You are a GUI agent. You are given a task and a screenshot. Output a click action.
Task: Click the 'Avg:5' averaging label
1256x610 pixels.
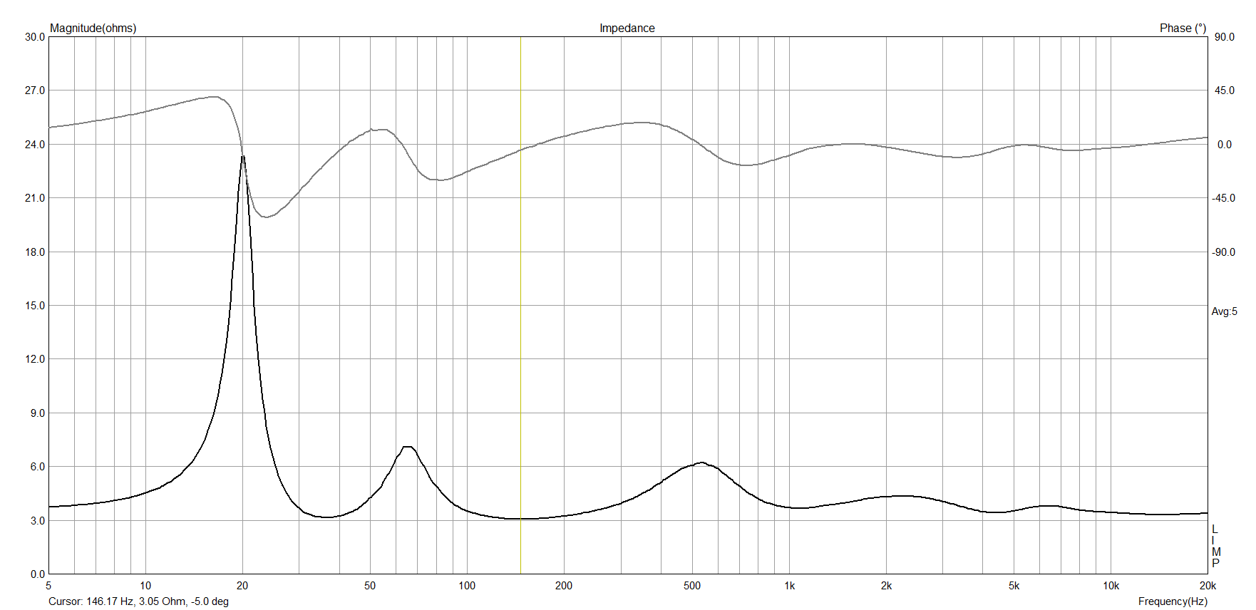pyautogui.click(x=1224, y=311)
